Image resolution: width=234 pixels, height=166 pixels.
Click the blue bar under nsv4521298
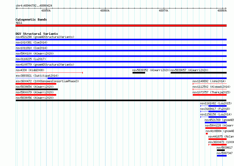(121, 40)
